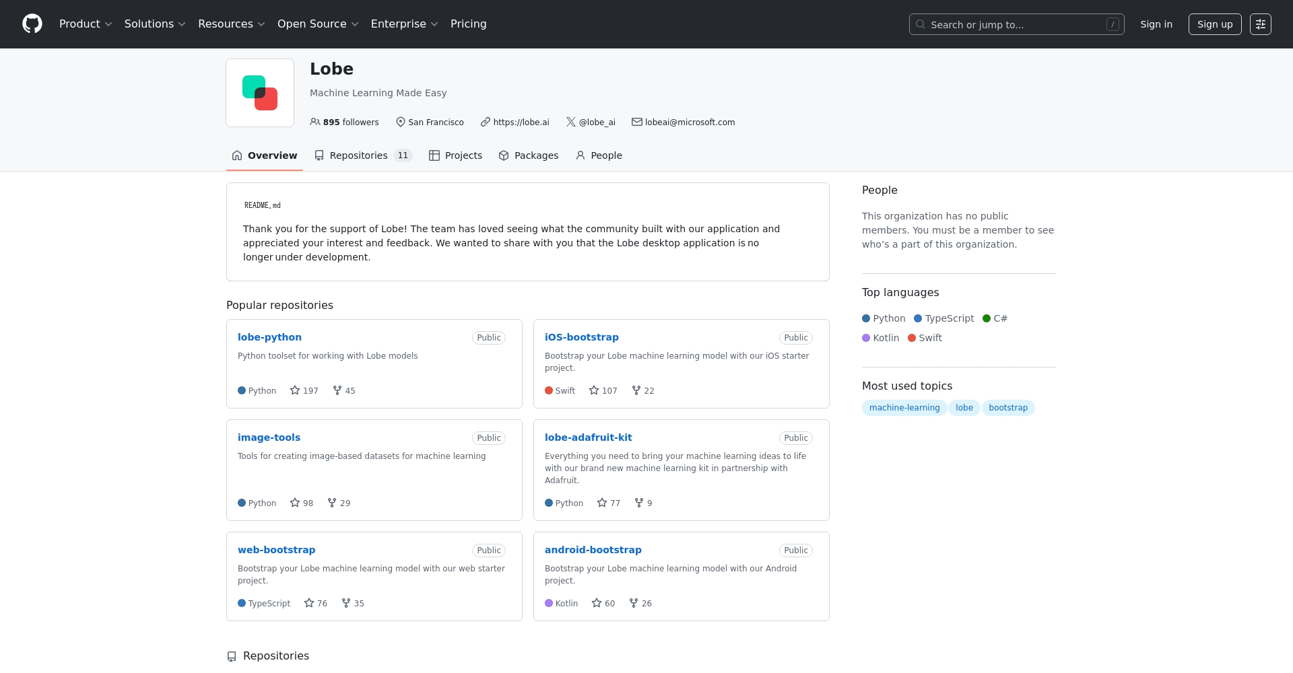Image resolution: width=1293 pixels, height=673 pixels.
Task: Click the followers people icon
Action: tap(314, 122)
